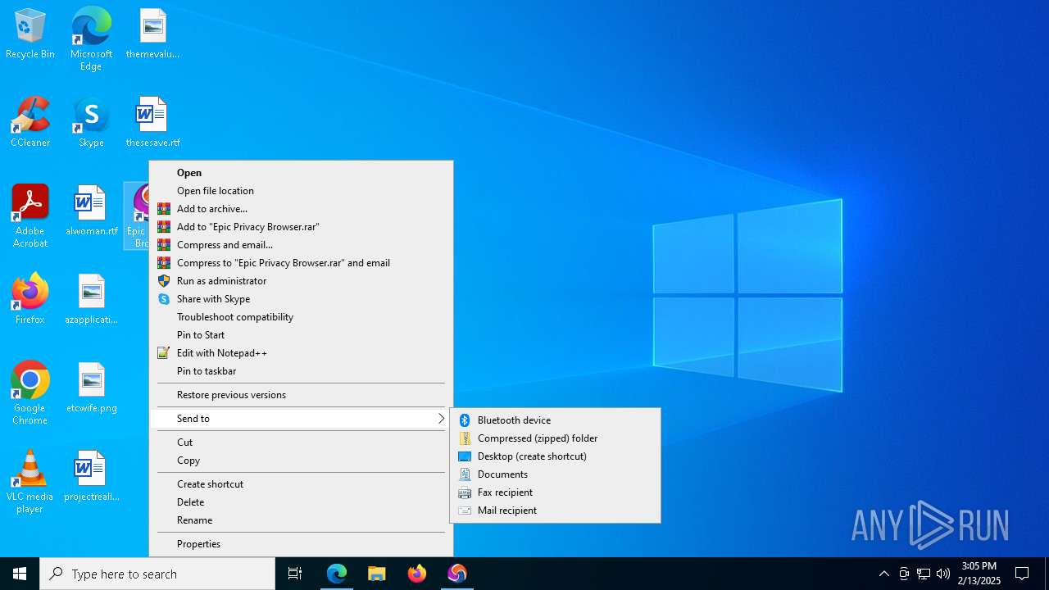Send to Desktop (create shortcut)

pyautogui.click(x=555, y=456)
